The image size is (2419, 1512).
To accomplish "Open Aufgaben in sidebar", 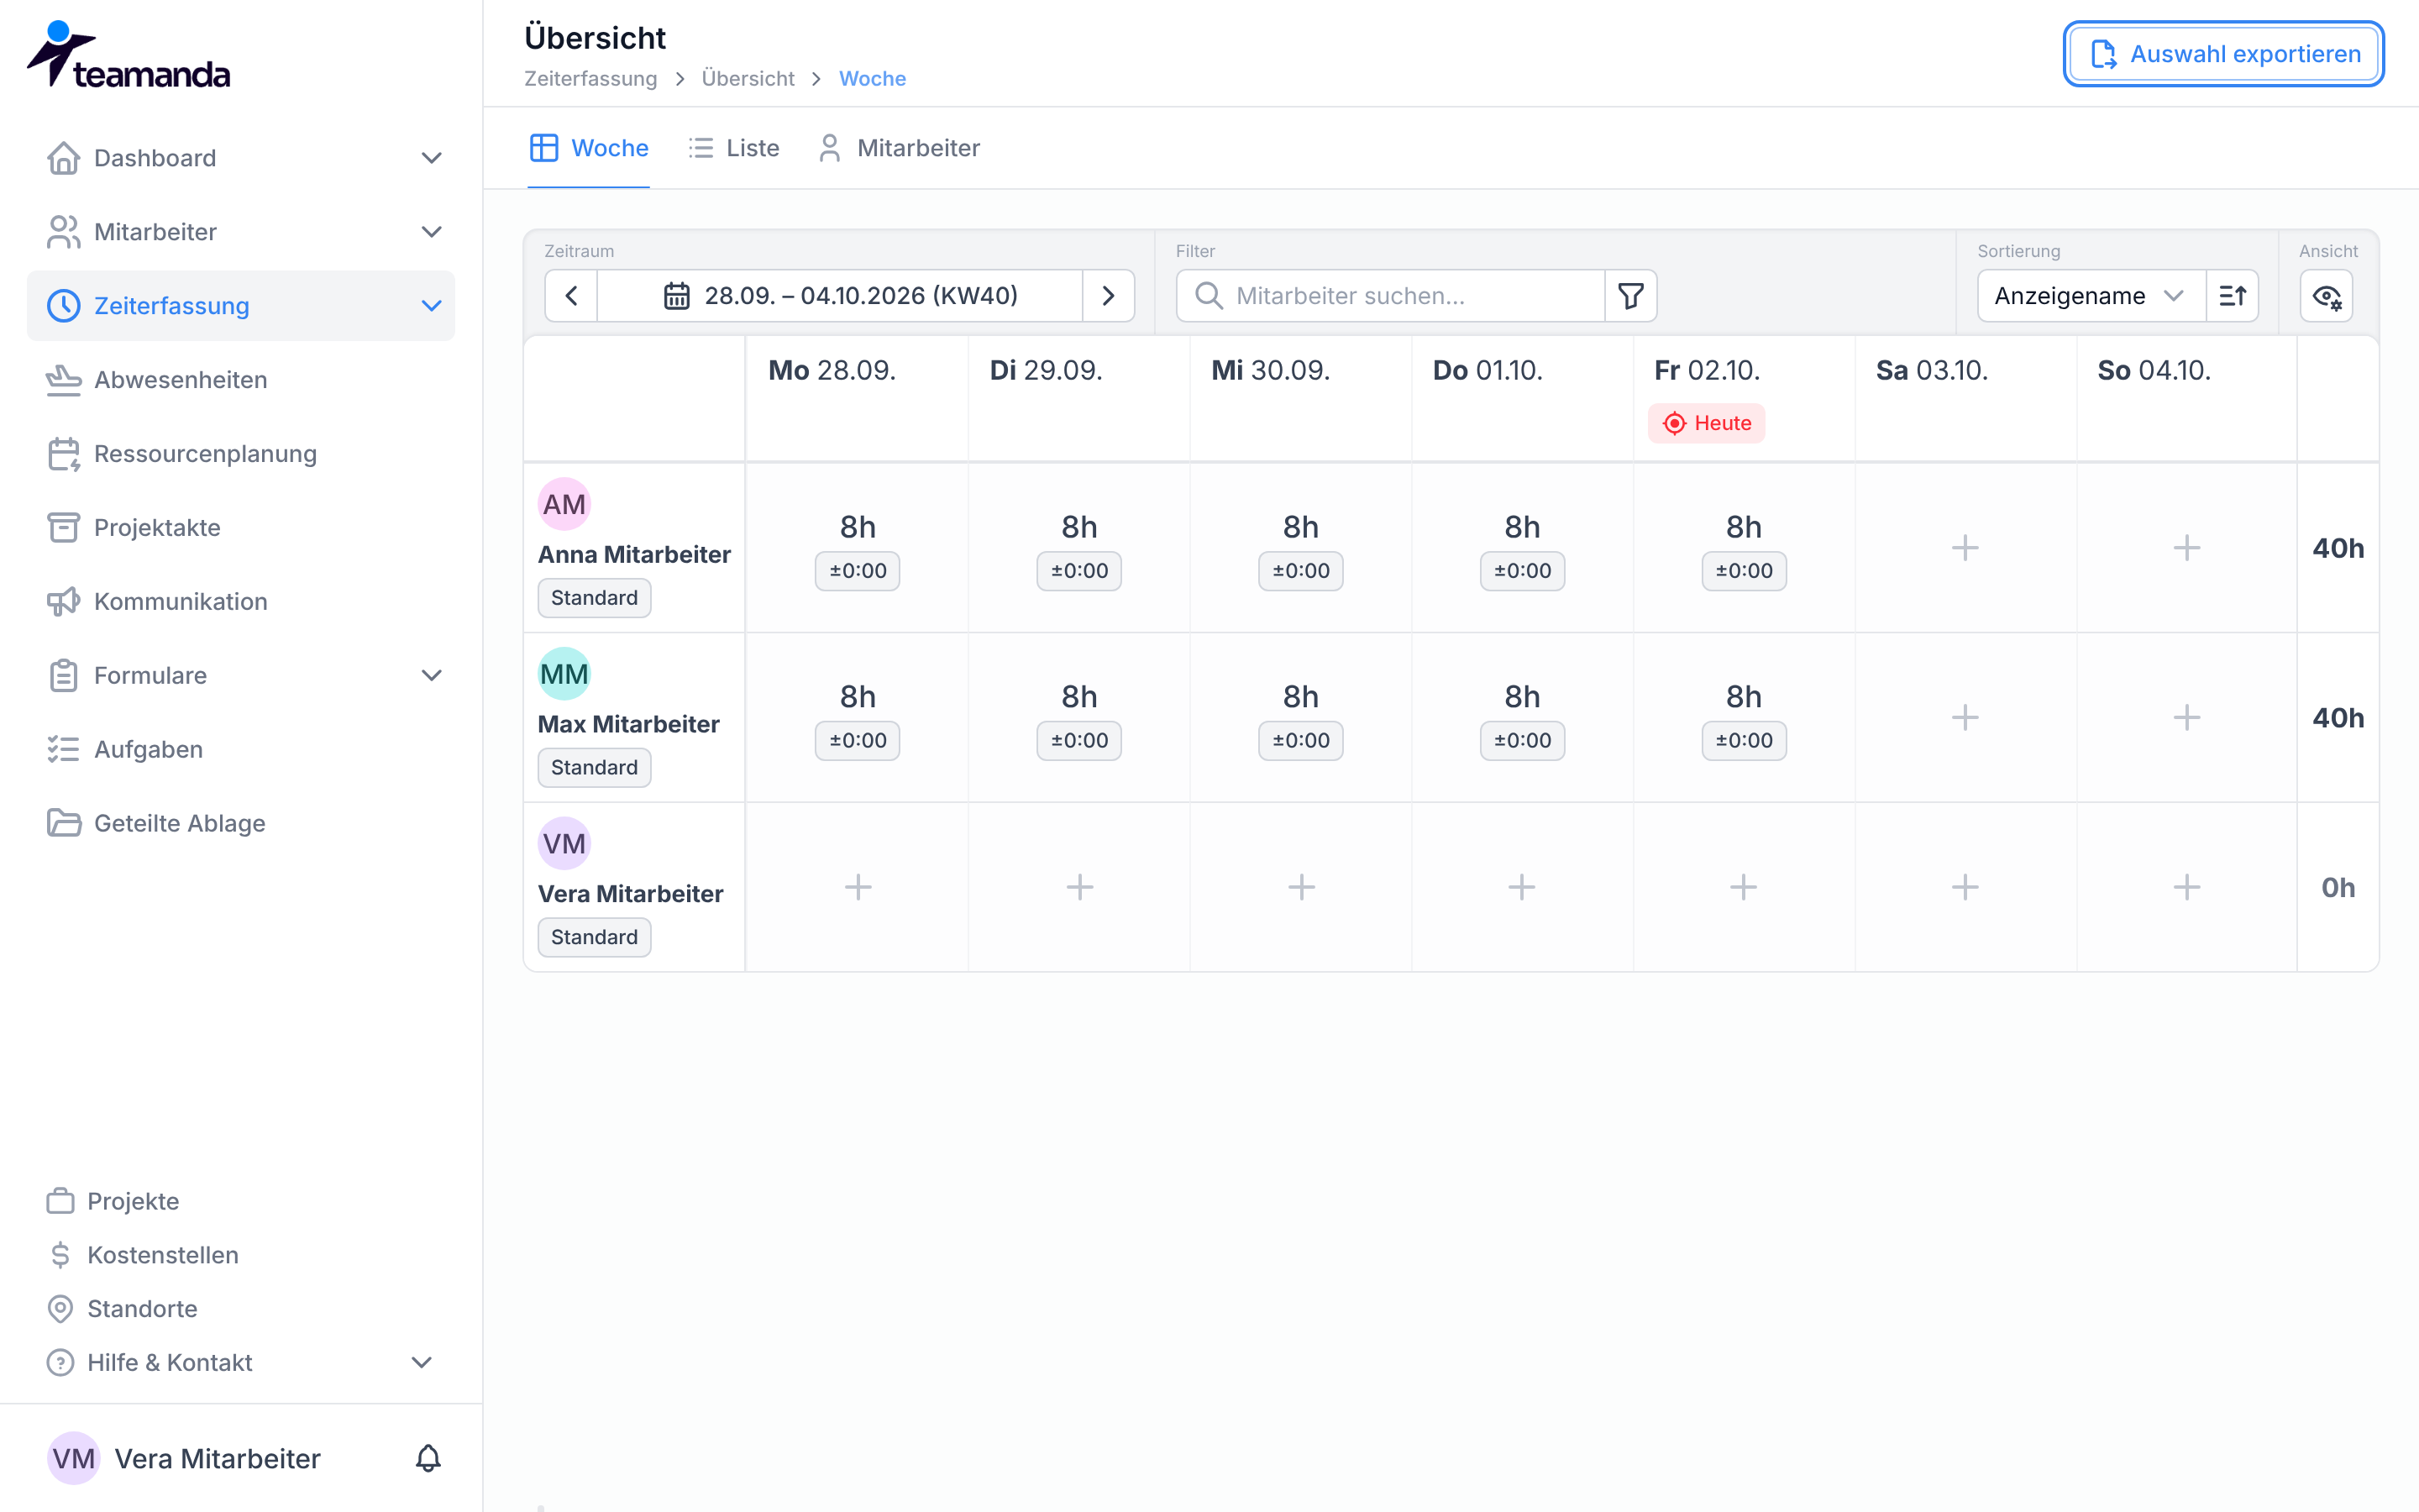I will (x=241, y=750).
